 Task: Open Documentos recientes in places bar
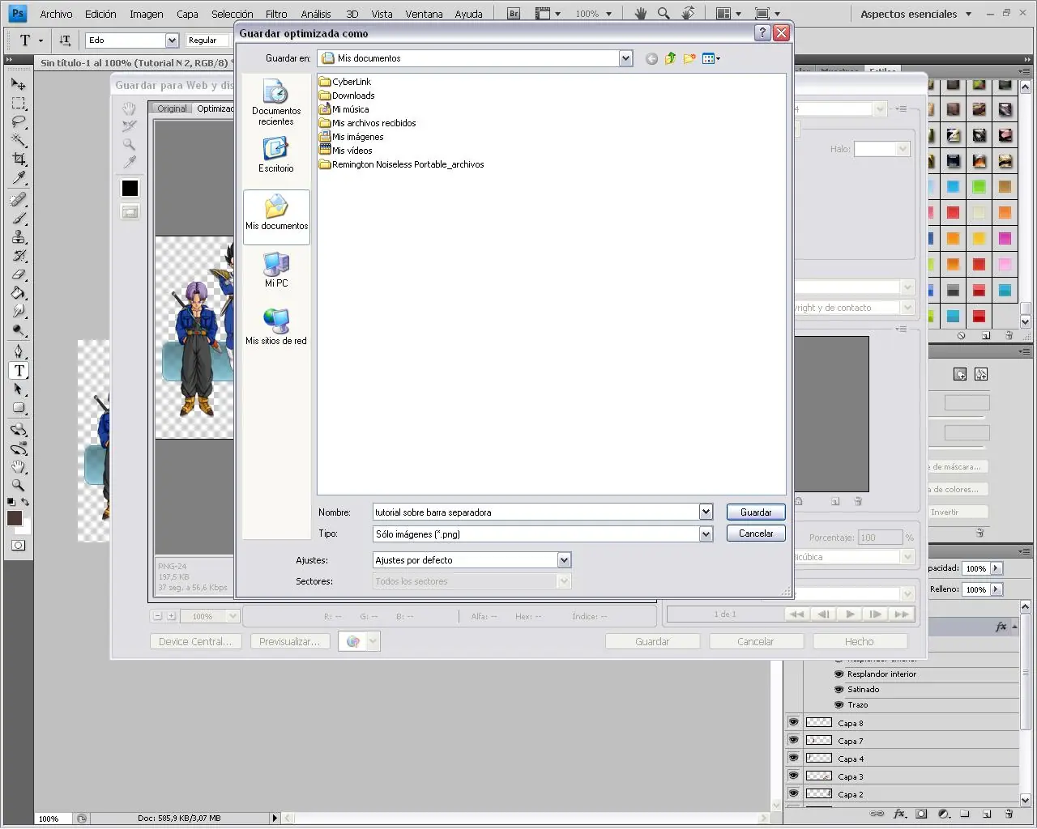pyautogui.click(x=276, y=102)
